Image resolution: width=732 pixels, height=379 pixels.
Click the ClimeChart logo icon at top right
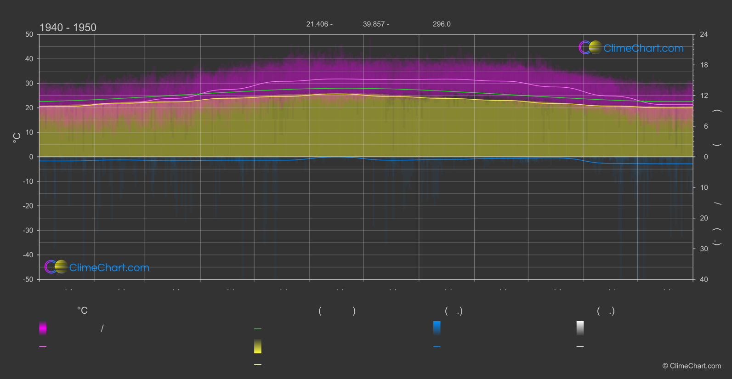point(590,48)
